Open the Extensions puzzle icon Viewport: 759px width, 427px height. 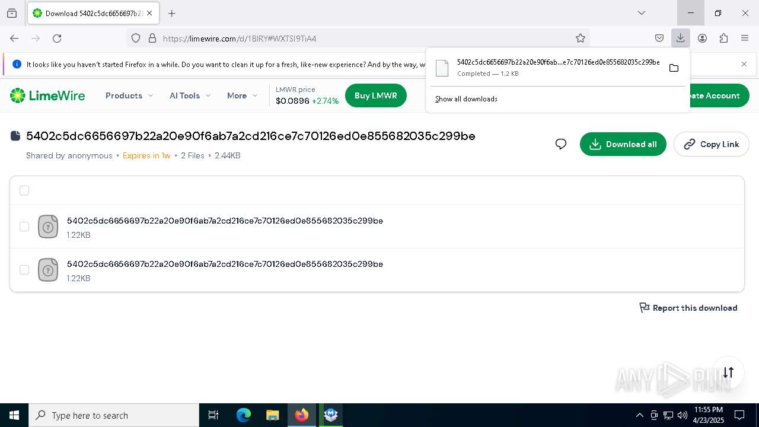tap(723, 38)
